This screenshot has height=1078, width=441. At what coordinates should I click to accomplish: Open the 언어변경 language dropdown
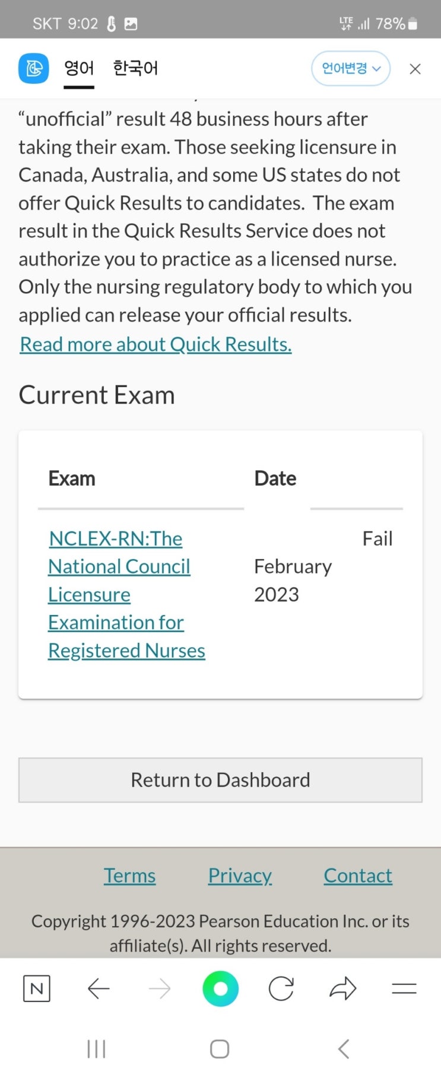click(x=350, y=68)
